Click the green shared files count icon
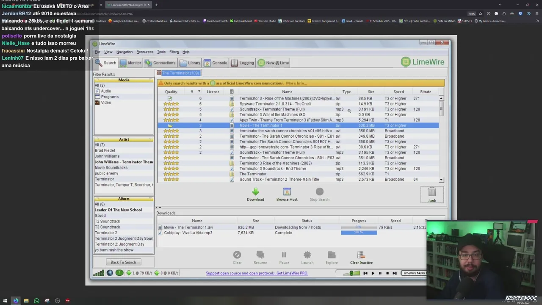This screenshot has width=542, height=305. click(x=119, y=273)
